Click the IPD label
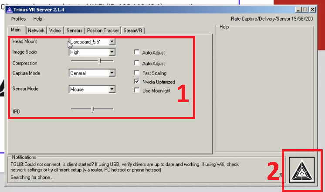Image resolution: width=325 pixels, height=192 pixels. pyautogui.click(x=17, y=111)
